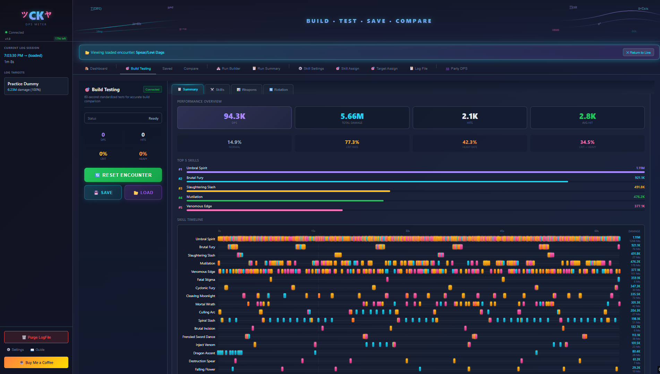Click the folder icon in encounter banner
Screen dimensions: 660x374
(x=87, y=53)
